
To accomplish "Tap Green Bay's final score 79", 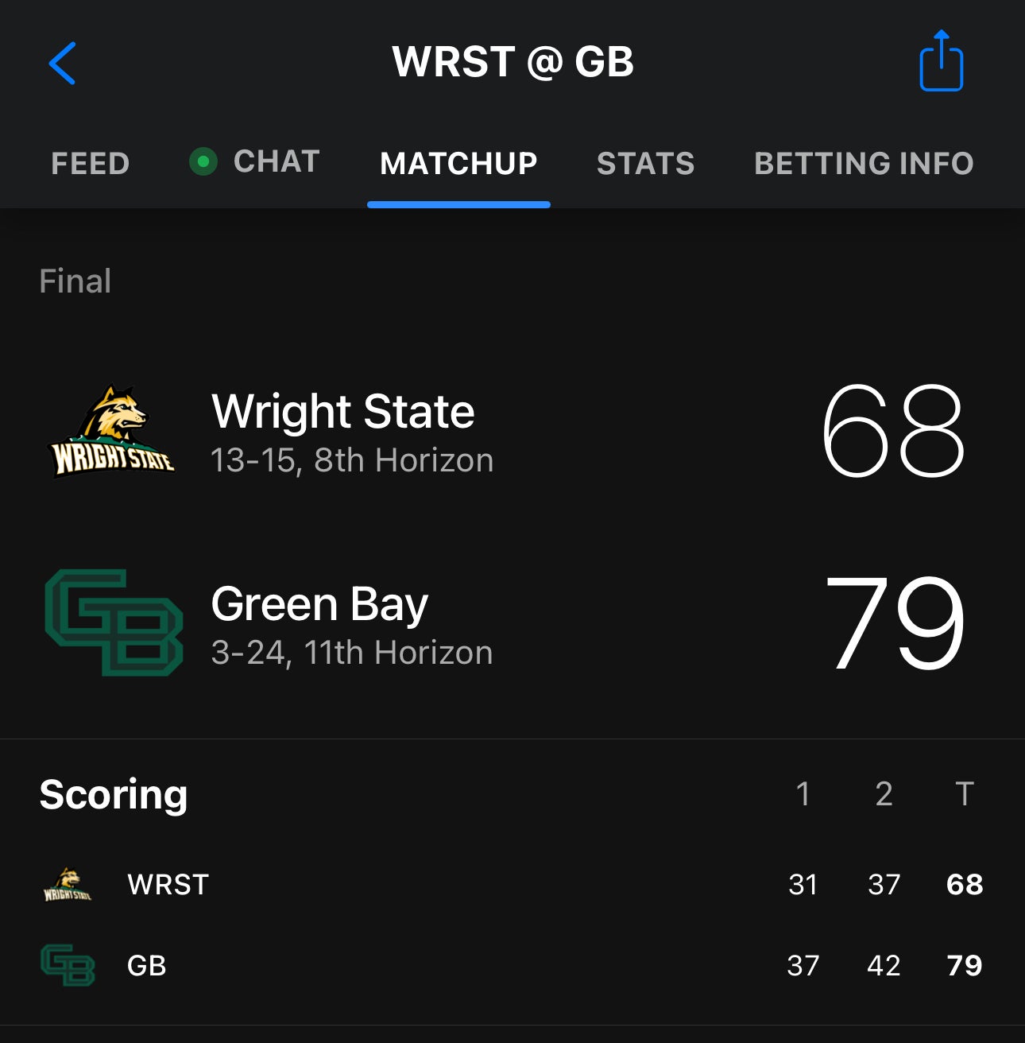I will pos(895,623).
